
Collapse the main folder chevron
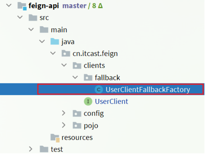click(31, 30)
